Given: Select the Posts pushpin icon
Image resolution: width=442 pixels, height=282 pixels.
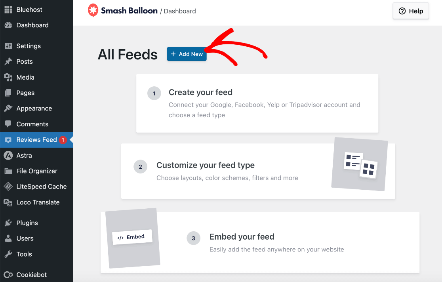Looking at the screenshot, I should click(8, 61).
